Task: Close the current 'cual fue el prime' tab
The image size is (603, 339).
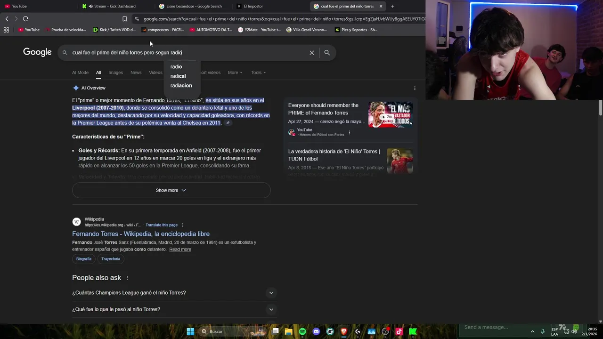Action: [381, 6]
